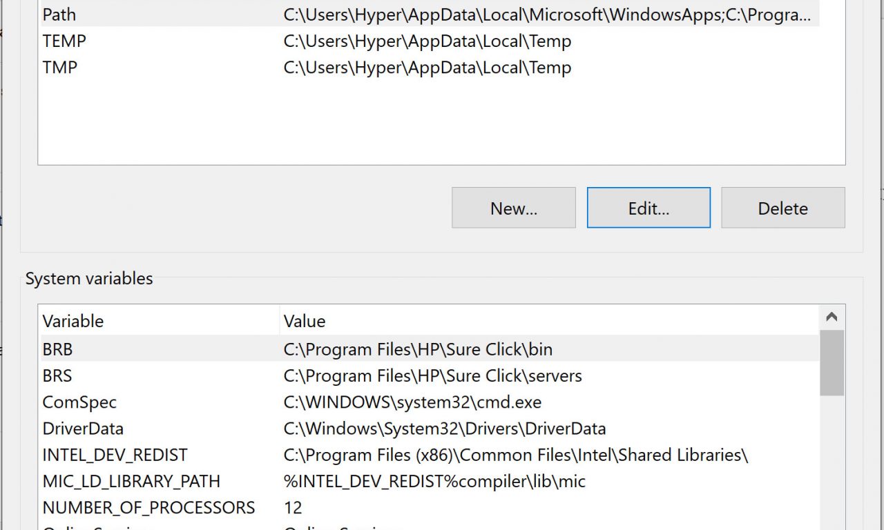Click the System variables scroll up arrow
The height and width of the screenshot is (530, 884).
[832, 317]
